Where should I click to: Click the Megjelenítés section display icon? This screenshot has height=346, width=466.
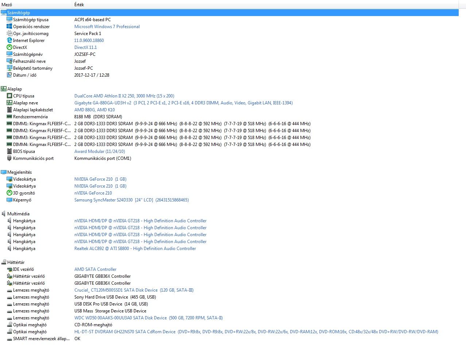[4, 172]
